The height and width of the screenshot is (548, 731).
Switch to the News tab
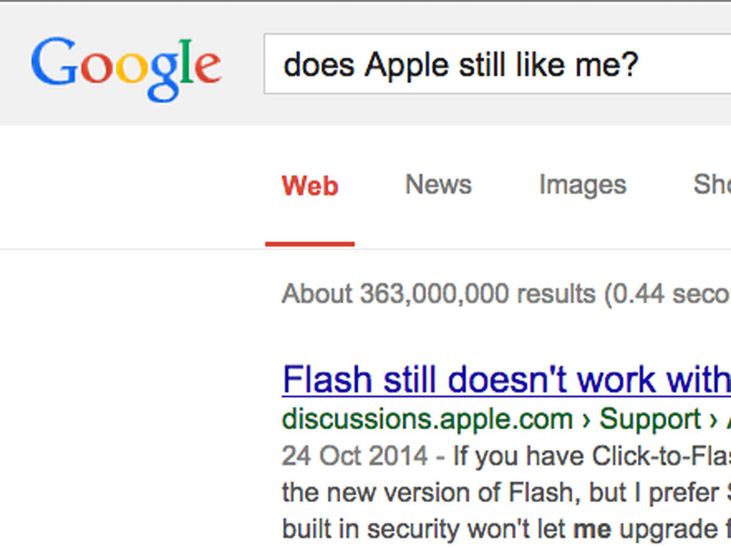point(439,184)
